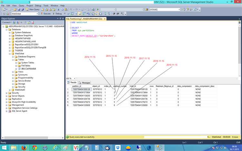
Task: Expand the TIGERDB database node
Action: (10, 51)
